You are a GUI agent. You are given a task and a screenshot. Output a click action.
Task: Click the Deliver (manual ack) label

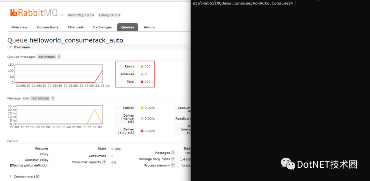pos(128,118)
